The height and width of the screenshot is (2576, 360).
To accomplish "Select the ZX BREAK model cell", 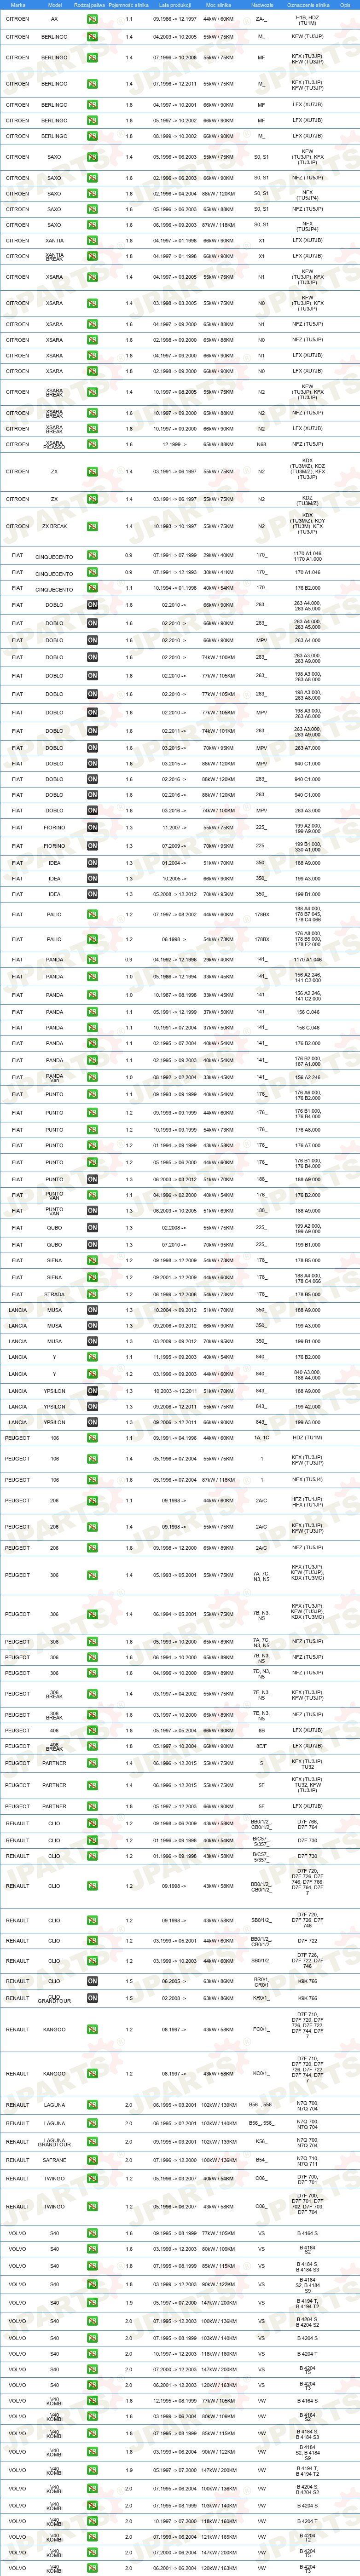I will 54,526.
